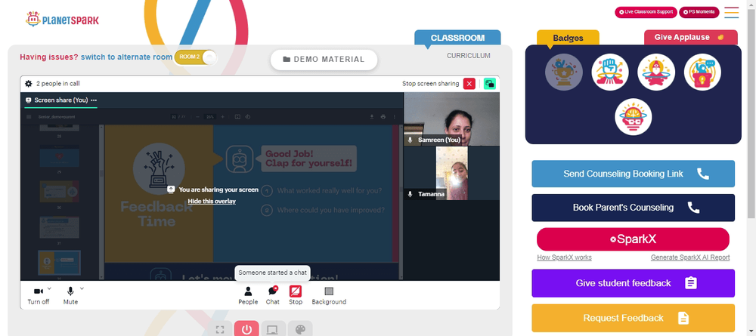Image resolution: width=756 pixels, height=336 pixels.
Task: Click Hide this overlay link
Action: tap(212, 201)
